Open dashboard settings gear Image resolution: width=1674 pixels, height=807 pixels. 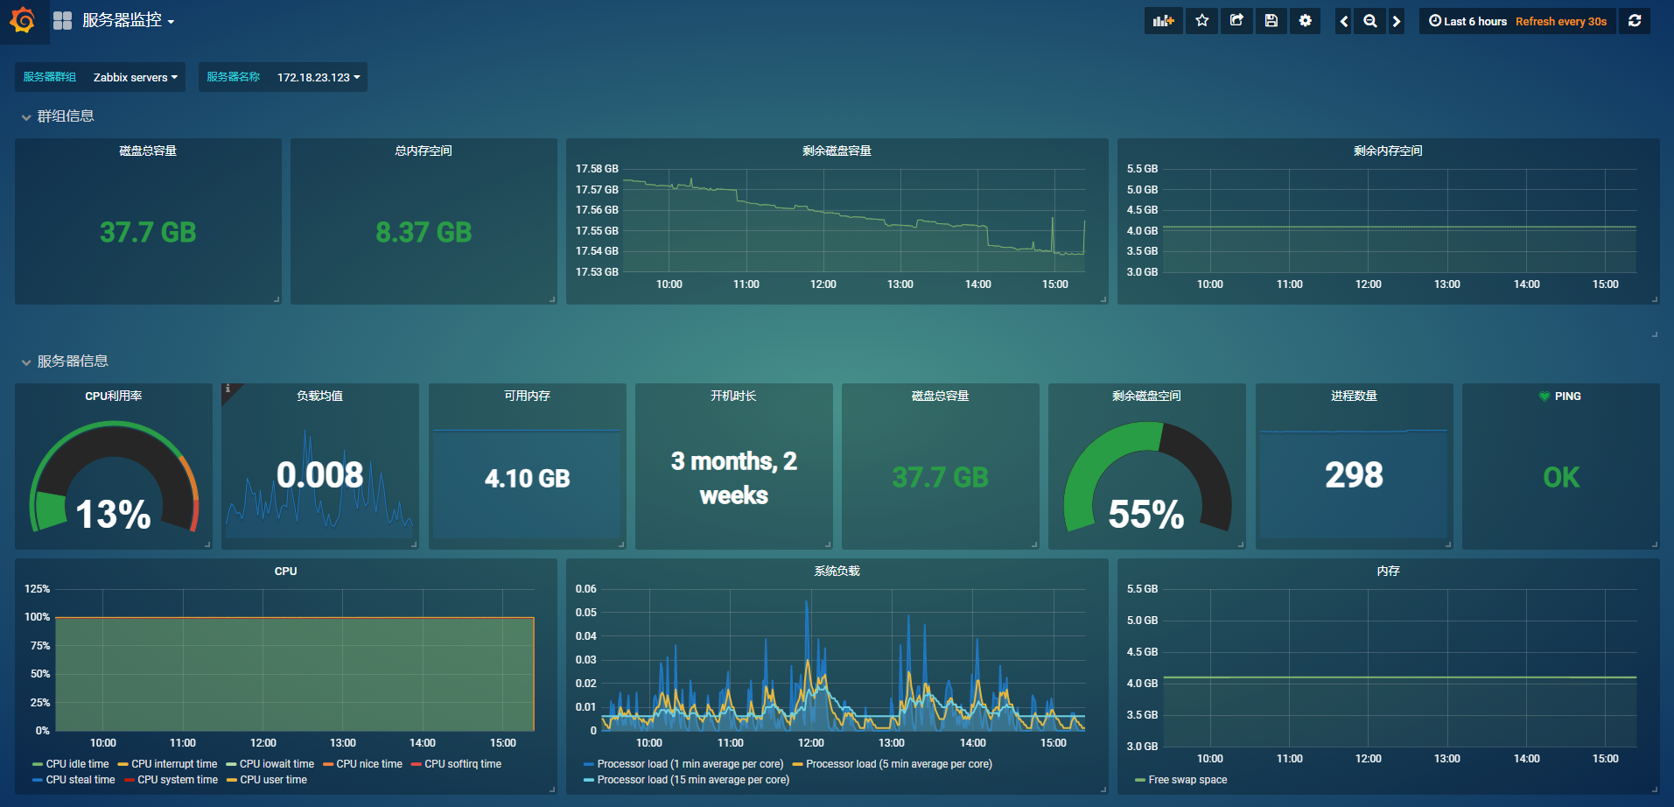click(x=1305, y=20)
